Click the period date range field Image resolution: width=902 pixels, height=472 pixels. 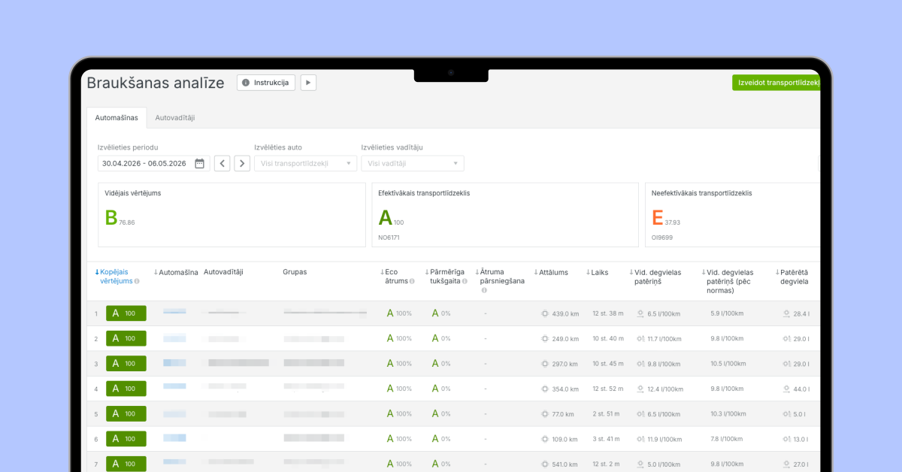pos(153,163)
